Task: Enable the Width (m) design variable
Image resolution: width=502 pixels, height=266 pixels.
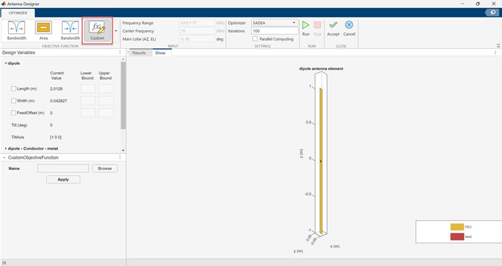Action: (13, 101)
